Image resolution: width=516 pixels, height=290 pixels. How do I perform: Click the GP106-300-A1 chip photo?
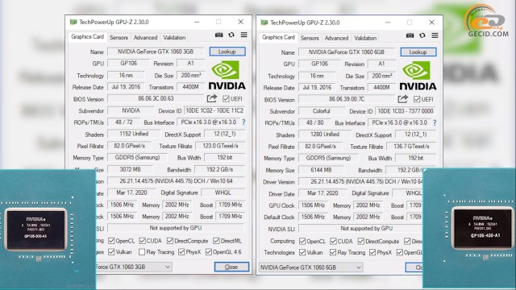click(x=48, y=229)
